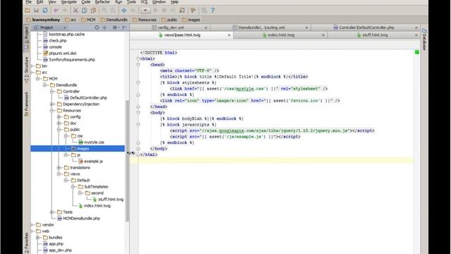The height and width of the screenshot is (254, 451).
Task: Expand the DependencyInjection folder
Action: click(x=52, y=104)
